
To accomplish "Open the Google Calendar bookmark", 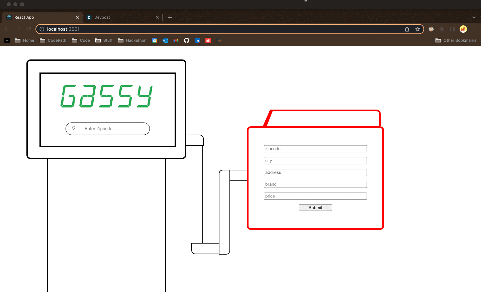I will 155,40.
